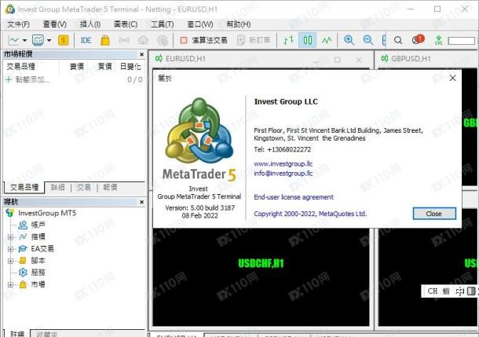Expand the 腳本 scripts node
Viewport: 479px width, 337px height.
click(10, 261)
